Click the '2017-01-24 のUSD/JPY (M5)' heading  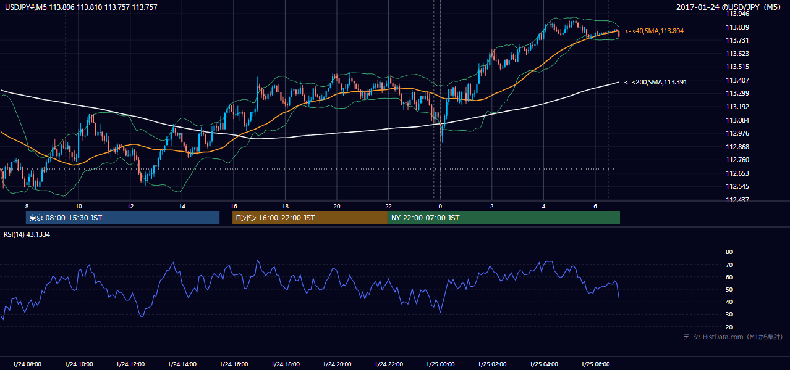730,7
